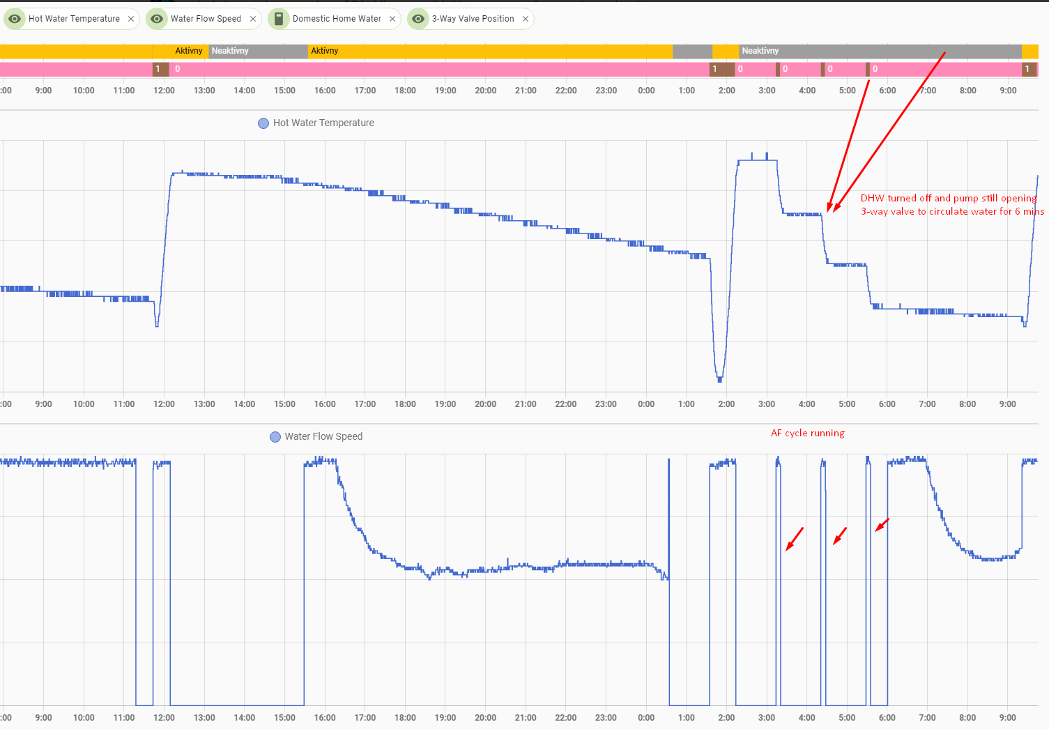Remove the 3-Way Valve Position chip

click(526, 19)
